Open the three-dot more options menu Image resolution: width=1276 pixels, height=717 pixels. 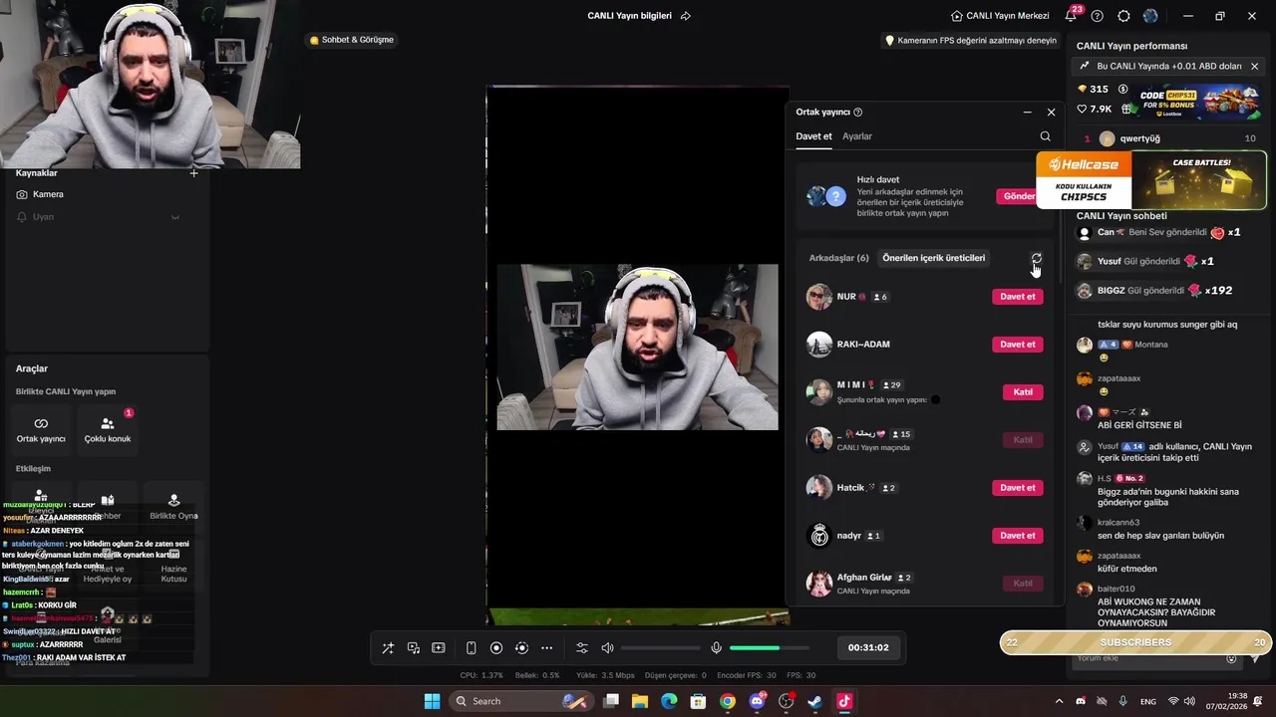(546, 648)
